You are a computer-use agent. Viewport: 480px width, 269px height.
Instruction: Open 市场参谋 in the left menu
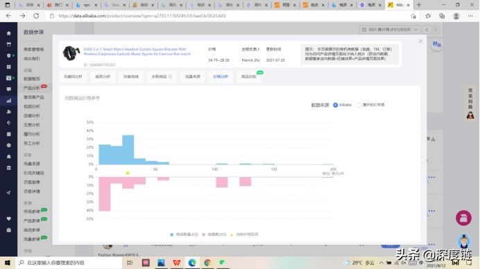click(x=32, y=212)
